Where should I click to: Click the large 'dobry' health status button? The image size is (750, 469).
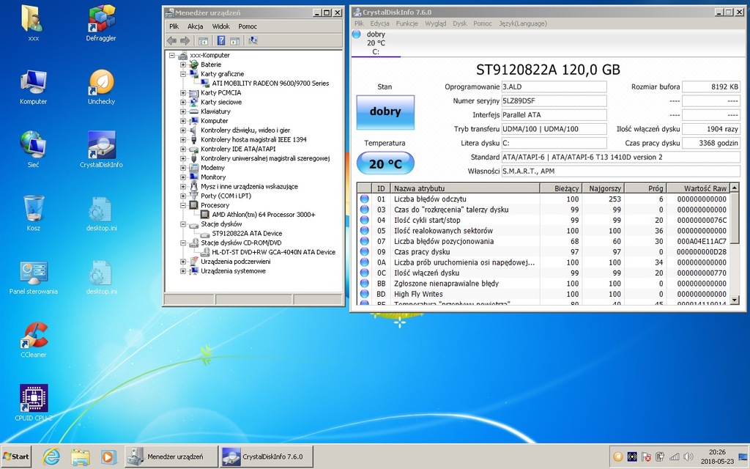tap(385, 112)
